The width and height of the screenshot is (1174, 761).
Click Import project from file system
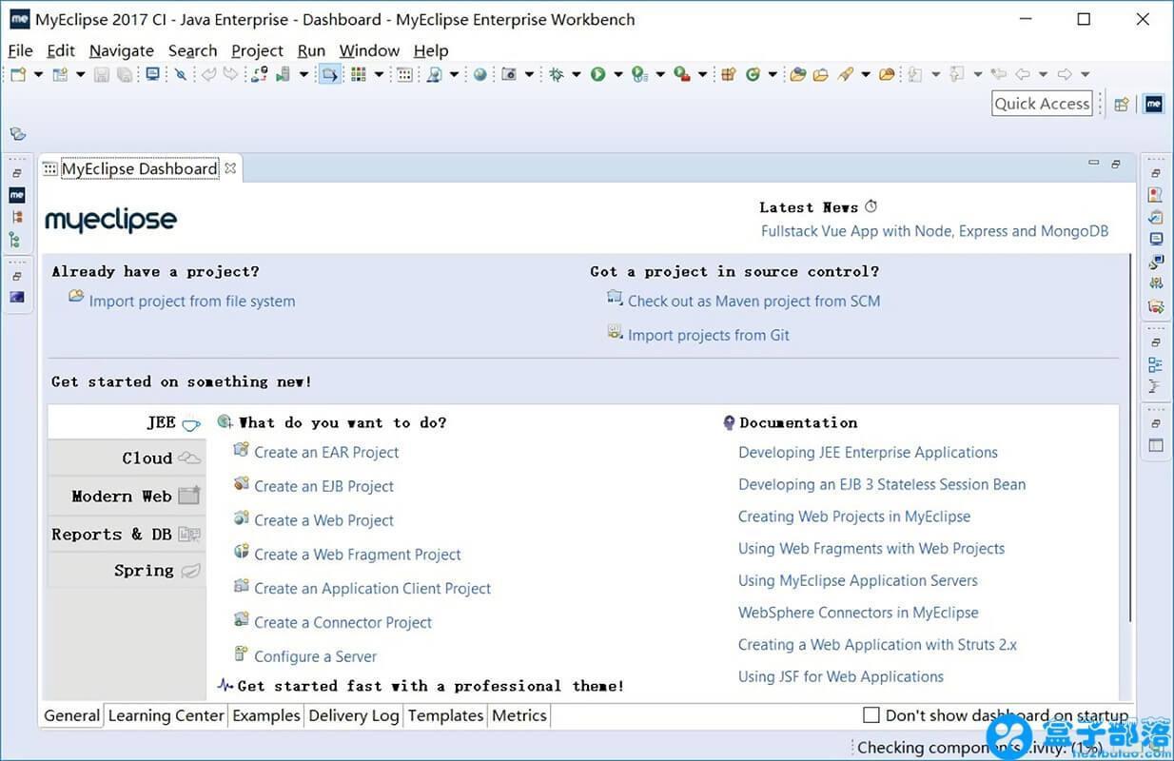(x=191, y=302)
